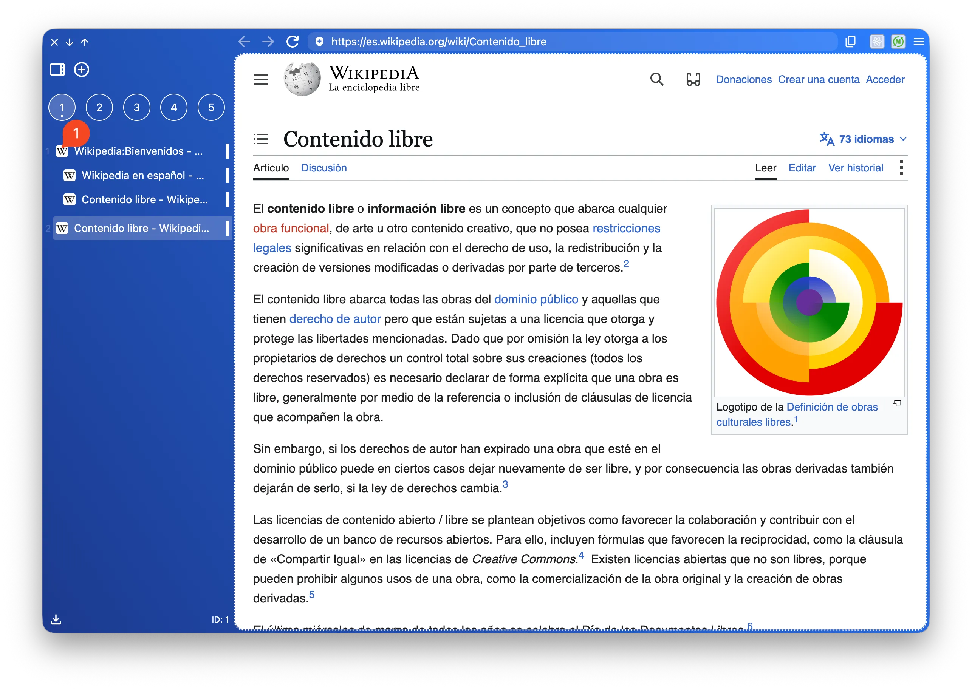Click the ID: 1 label in sidebar

tap(220, 619)
